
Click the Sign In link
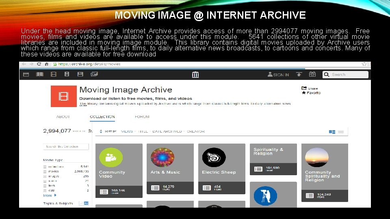278,75
